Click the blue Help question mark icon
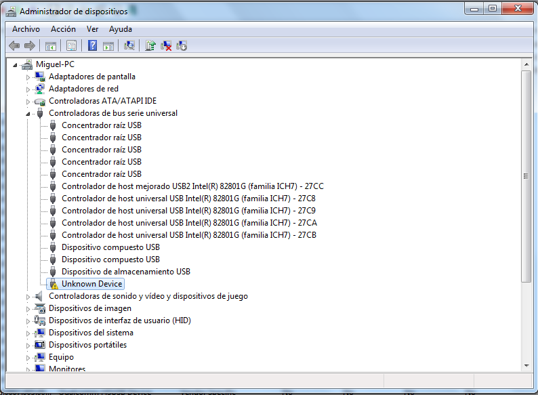The width and height of the screenshot is (538, 395). 92,45
